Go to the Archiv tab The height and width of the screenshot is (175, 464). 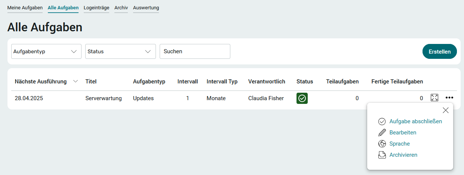(x=121, y=7)
